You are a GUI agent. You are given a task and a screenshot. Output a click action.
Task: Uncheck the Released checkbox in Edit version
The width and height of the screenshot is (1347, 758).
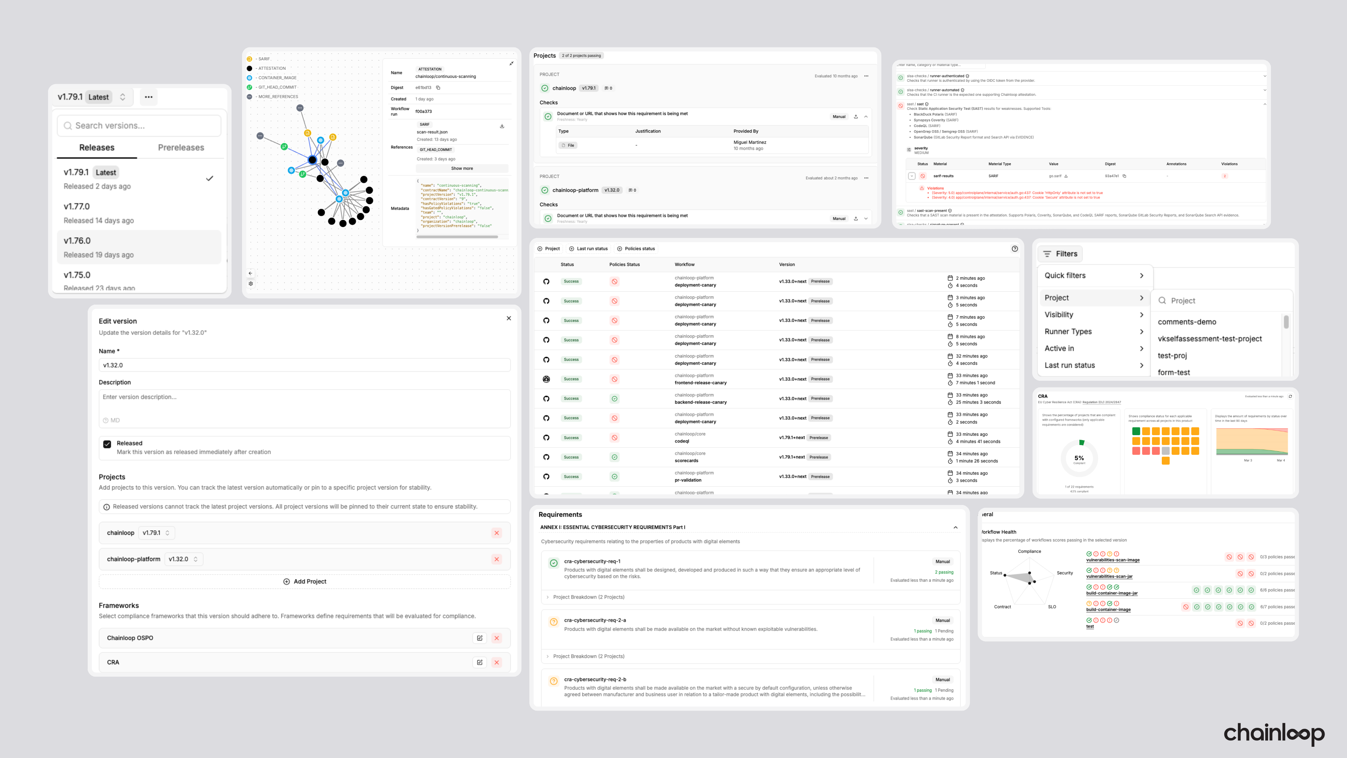click(107, 444)
